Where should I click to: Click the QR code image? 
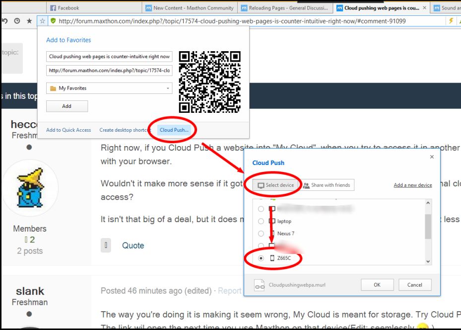(209, 82)
